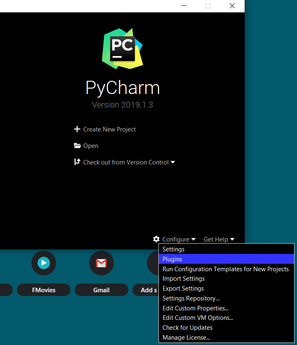Click the version control checkout icon
Image resolution: width=297 pixels, height=345 pixels.
pyautogui.click(x=77, y=162)
